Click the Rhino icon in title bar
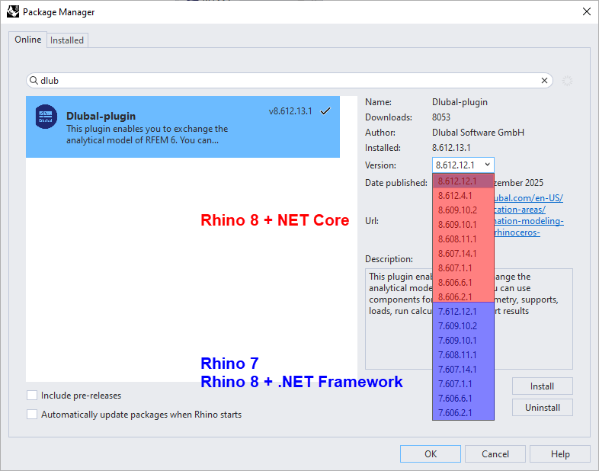 pyautogui.click(x=13, y=12)
